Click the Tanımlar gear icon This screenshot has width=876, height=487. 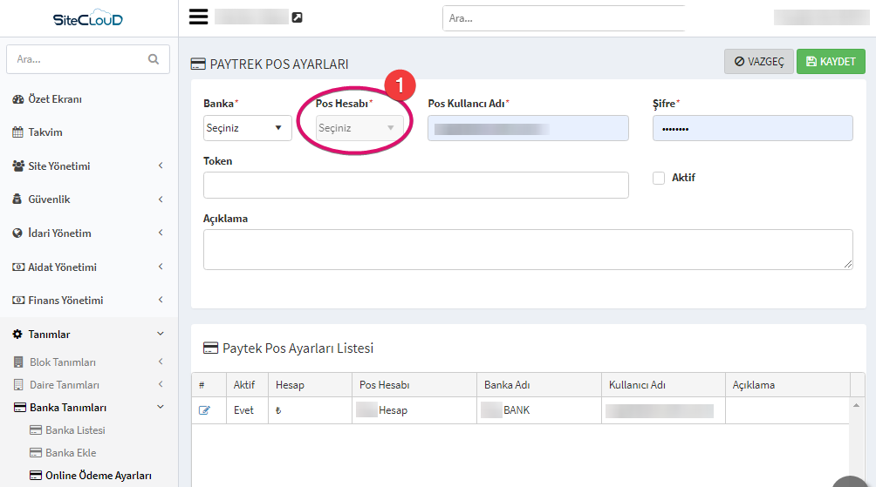pyautogui.click(x=17, y=335)
